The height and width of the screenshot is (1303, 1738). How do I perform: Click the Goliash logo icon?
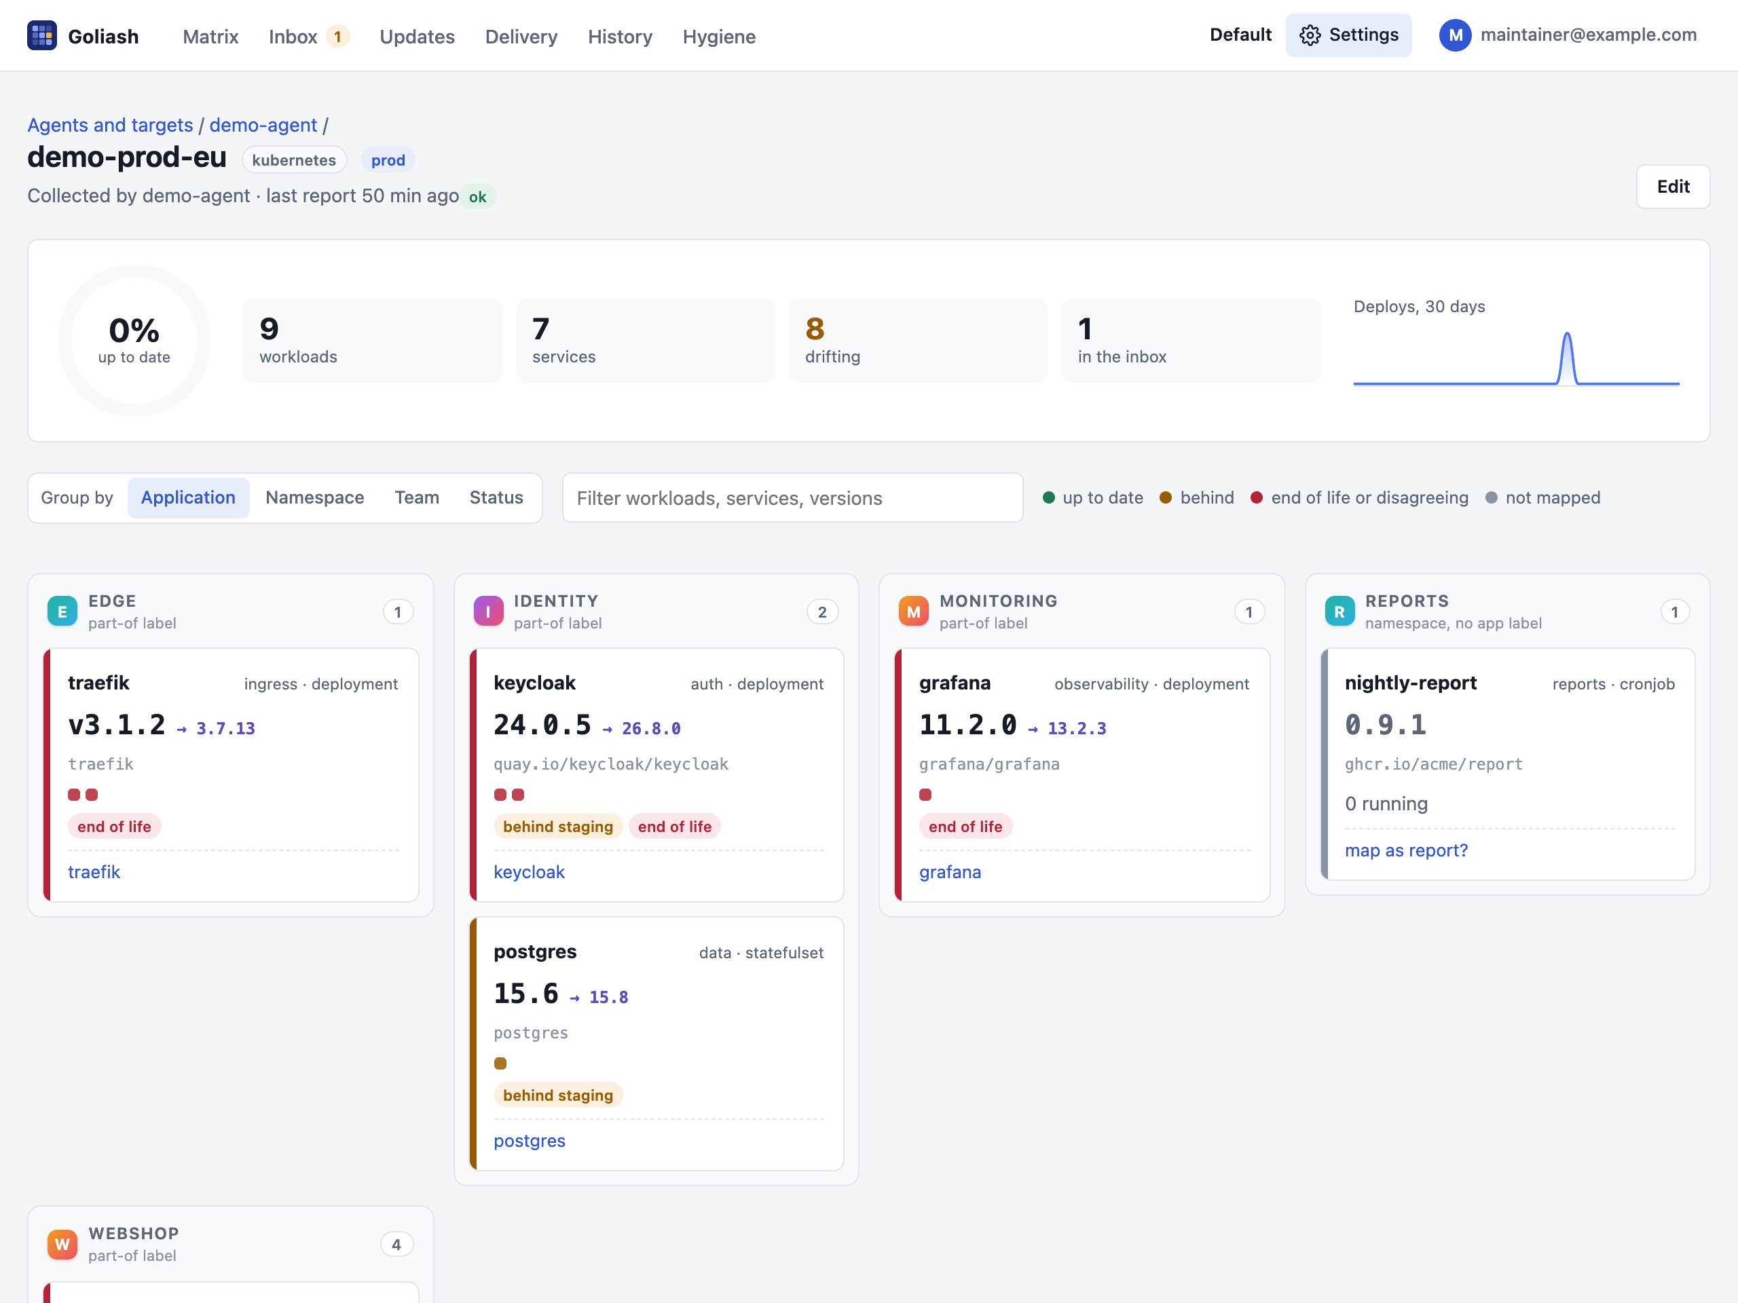coord(41,35)
